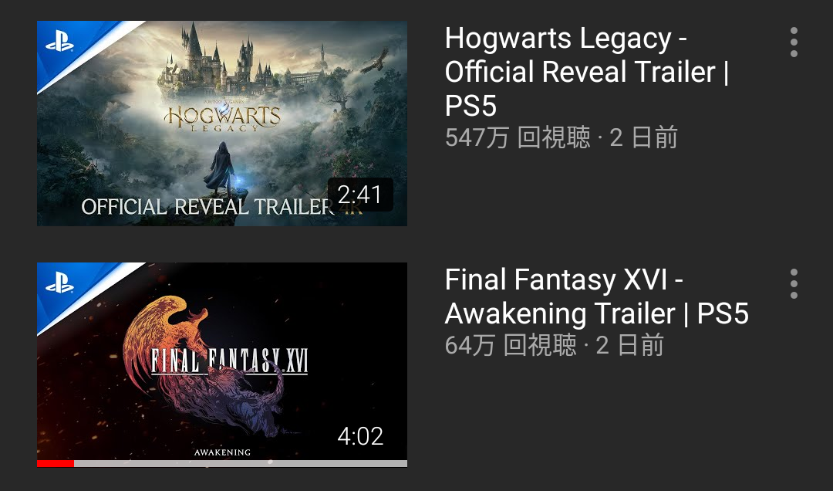
Task: Click the 2 日前 date under Hogwarts Legacy
Action: click(644, 137)
